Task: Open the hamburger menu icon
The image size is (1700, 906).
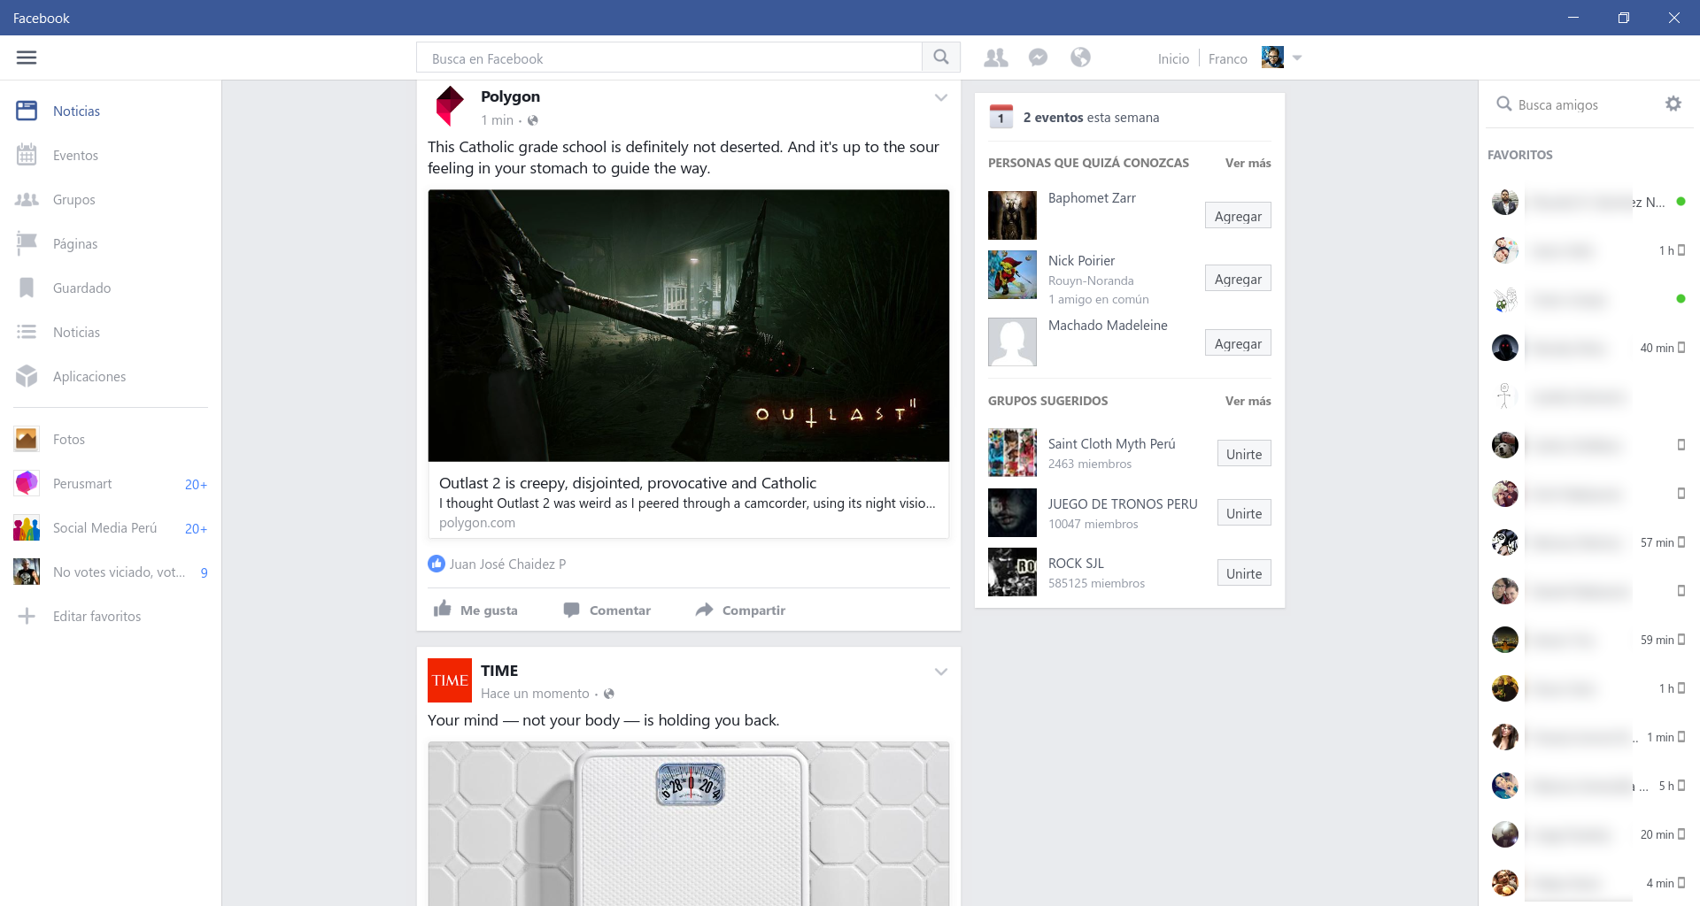Action: click(27, 58)
